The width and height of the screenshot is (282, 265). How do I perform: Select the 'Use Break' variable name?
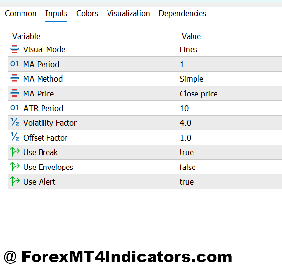[x=41, y=152]
